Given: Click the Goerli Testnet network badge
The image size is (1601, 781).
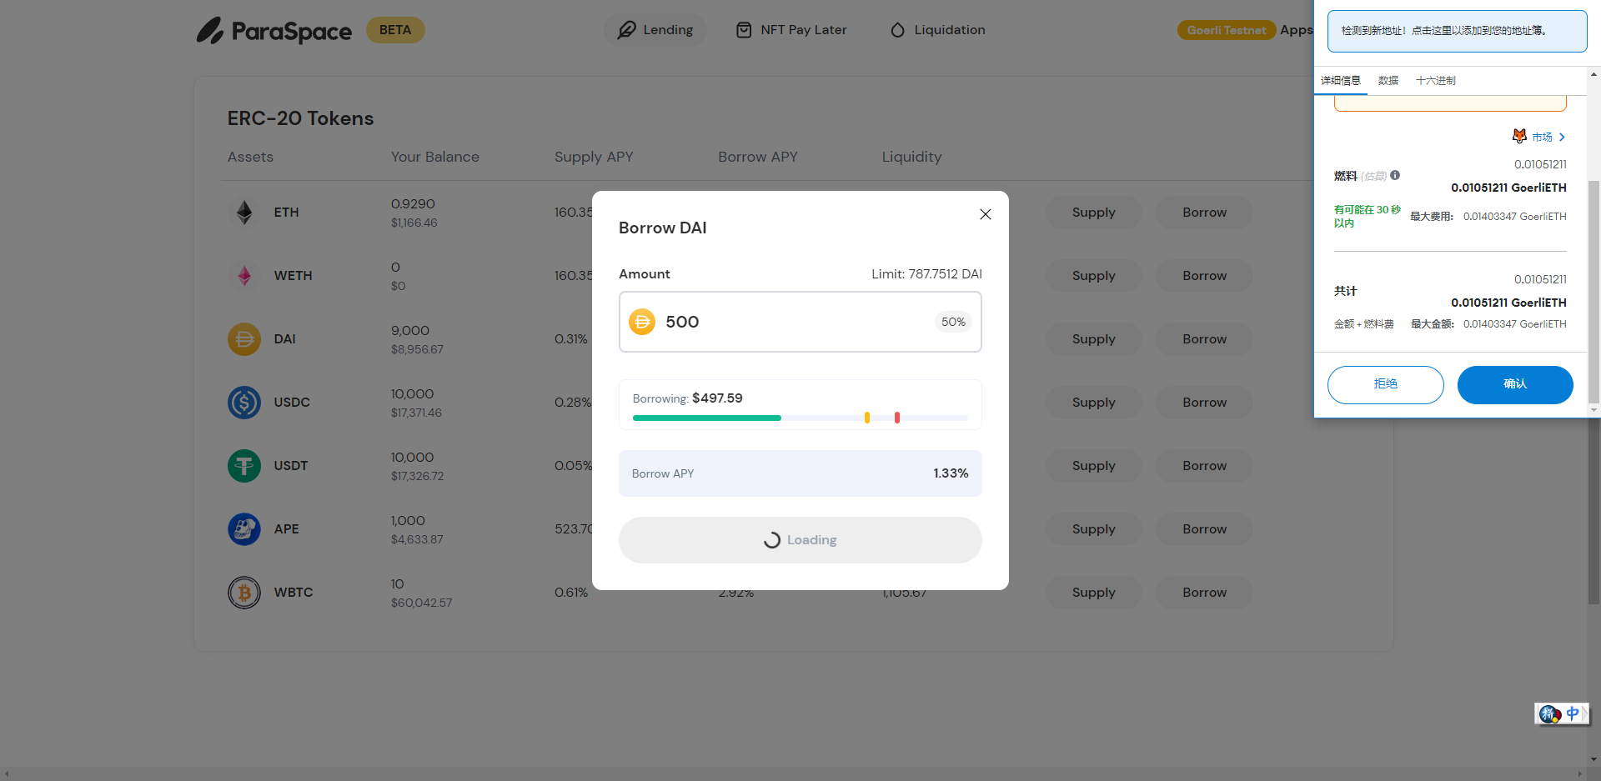Looking at the screenshot, I should tap(1226, 30).
